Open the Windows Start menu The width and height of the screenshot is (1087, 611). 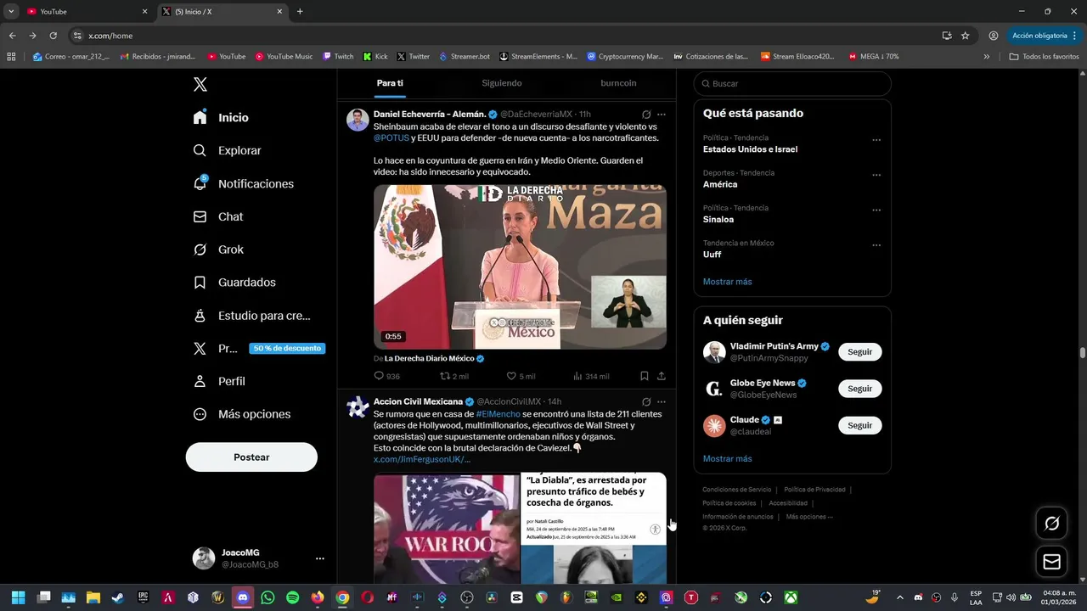coord(19,597)
